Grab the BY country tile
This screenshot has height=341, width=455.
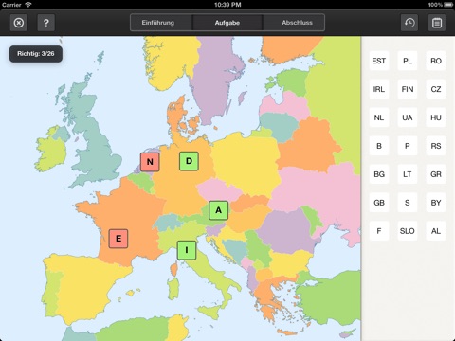(436, 203)
